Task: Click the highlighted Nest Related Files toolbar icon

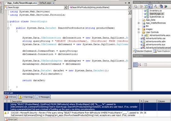Action: [x=150, y=6]
